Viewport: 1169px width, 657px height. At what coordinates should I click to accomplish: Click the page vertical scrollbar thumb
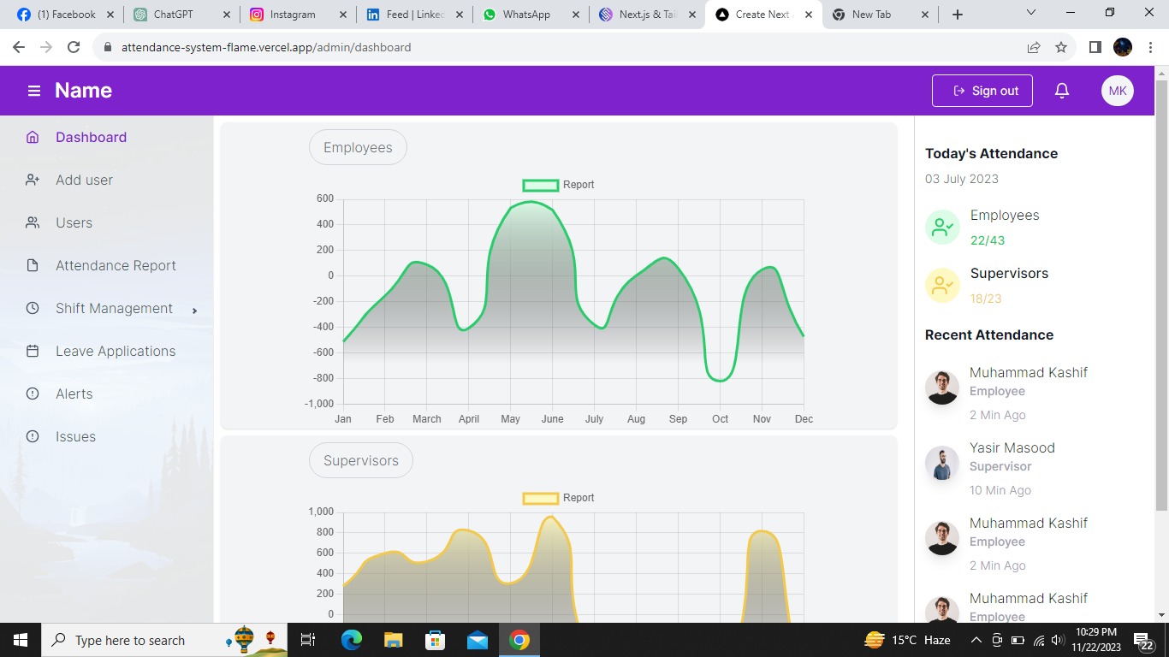[x=1161, y=296]
